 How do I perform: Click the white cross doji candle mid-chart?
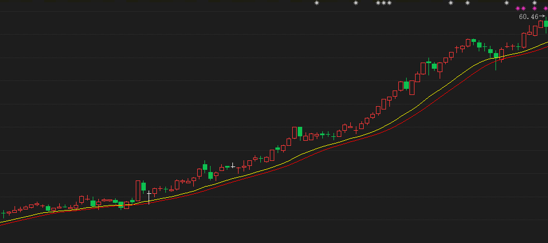point(233,165)
